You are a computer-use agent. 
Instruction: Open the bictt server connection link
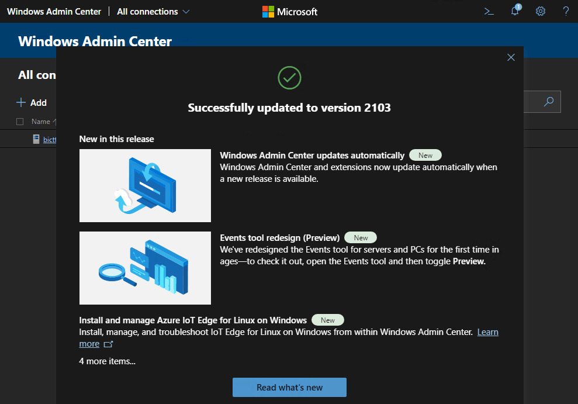(x=50, y=140)
